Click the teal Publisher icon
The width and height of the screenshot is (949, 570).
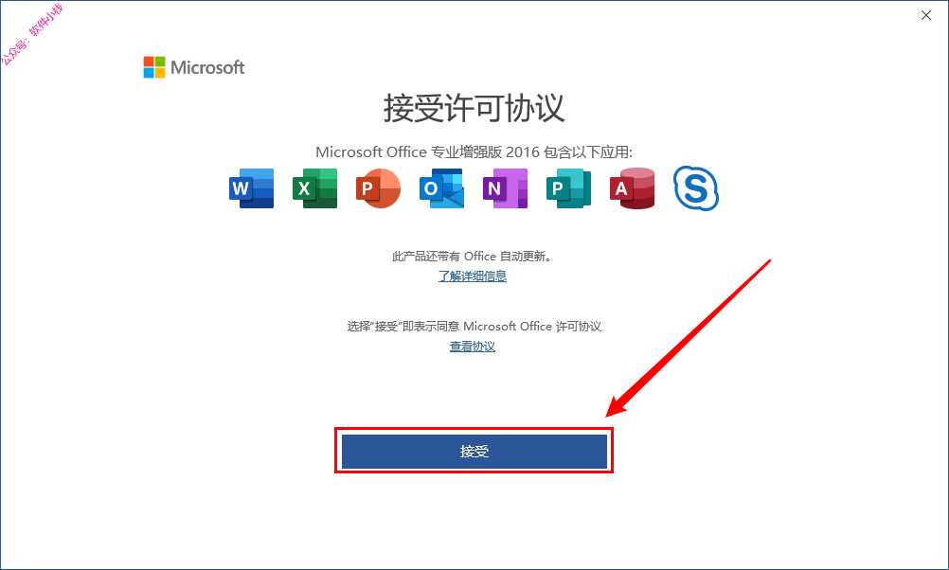(569, 188)
